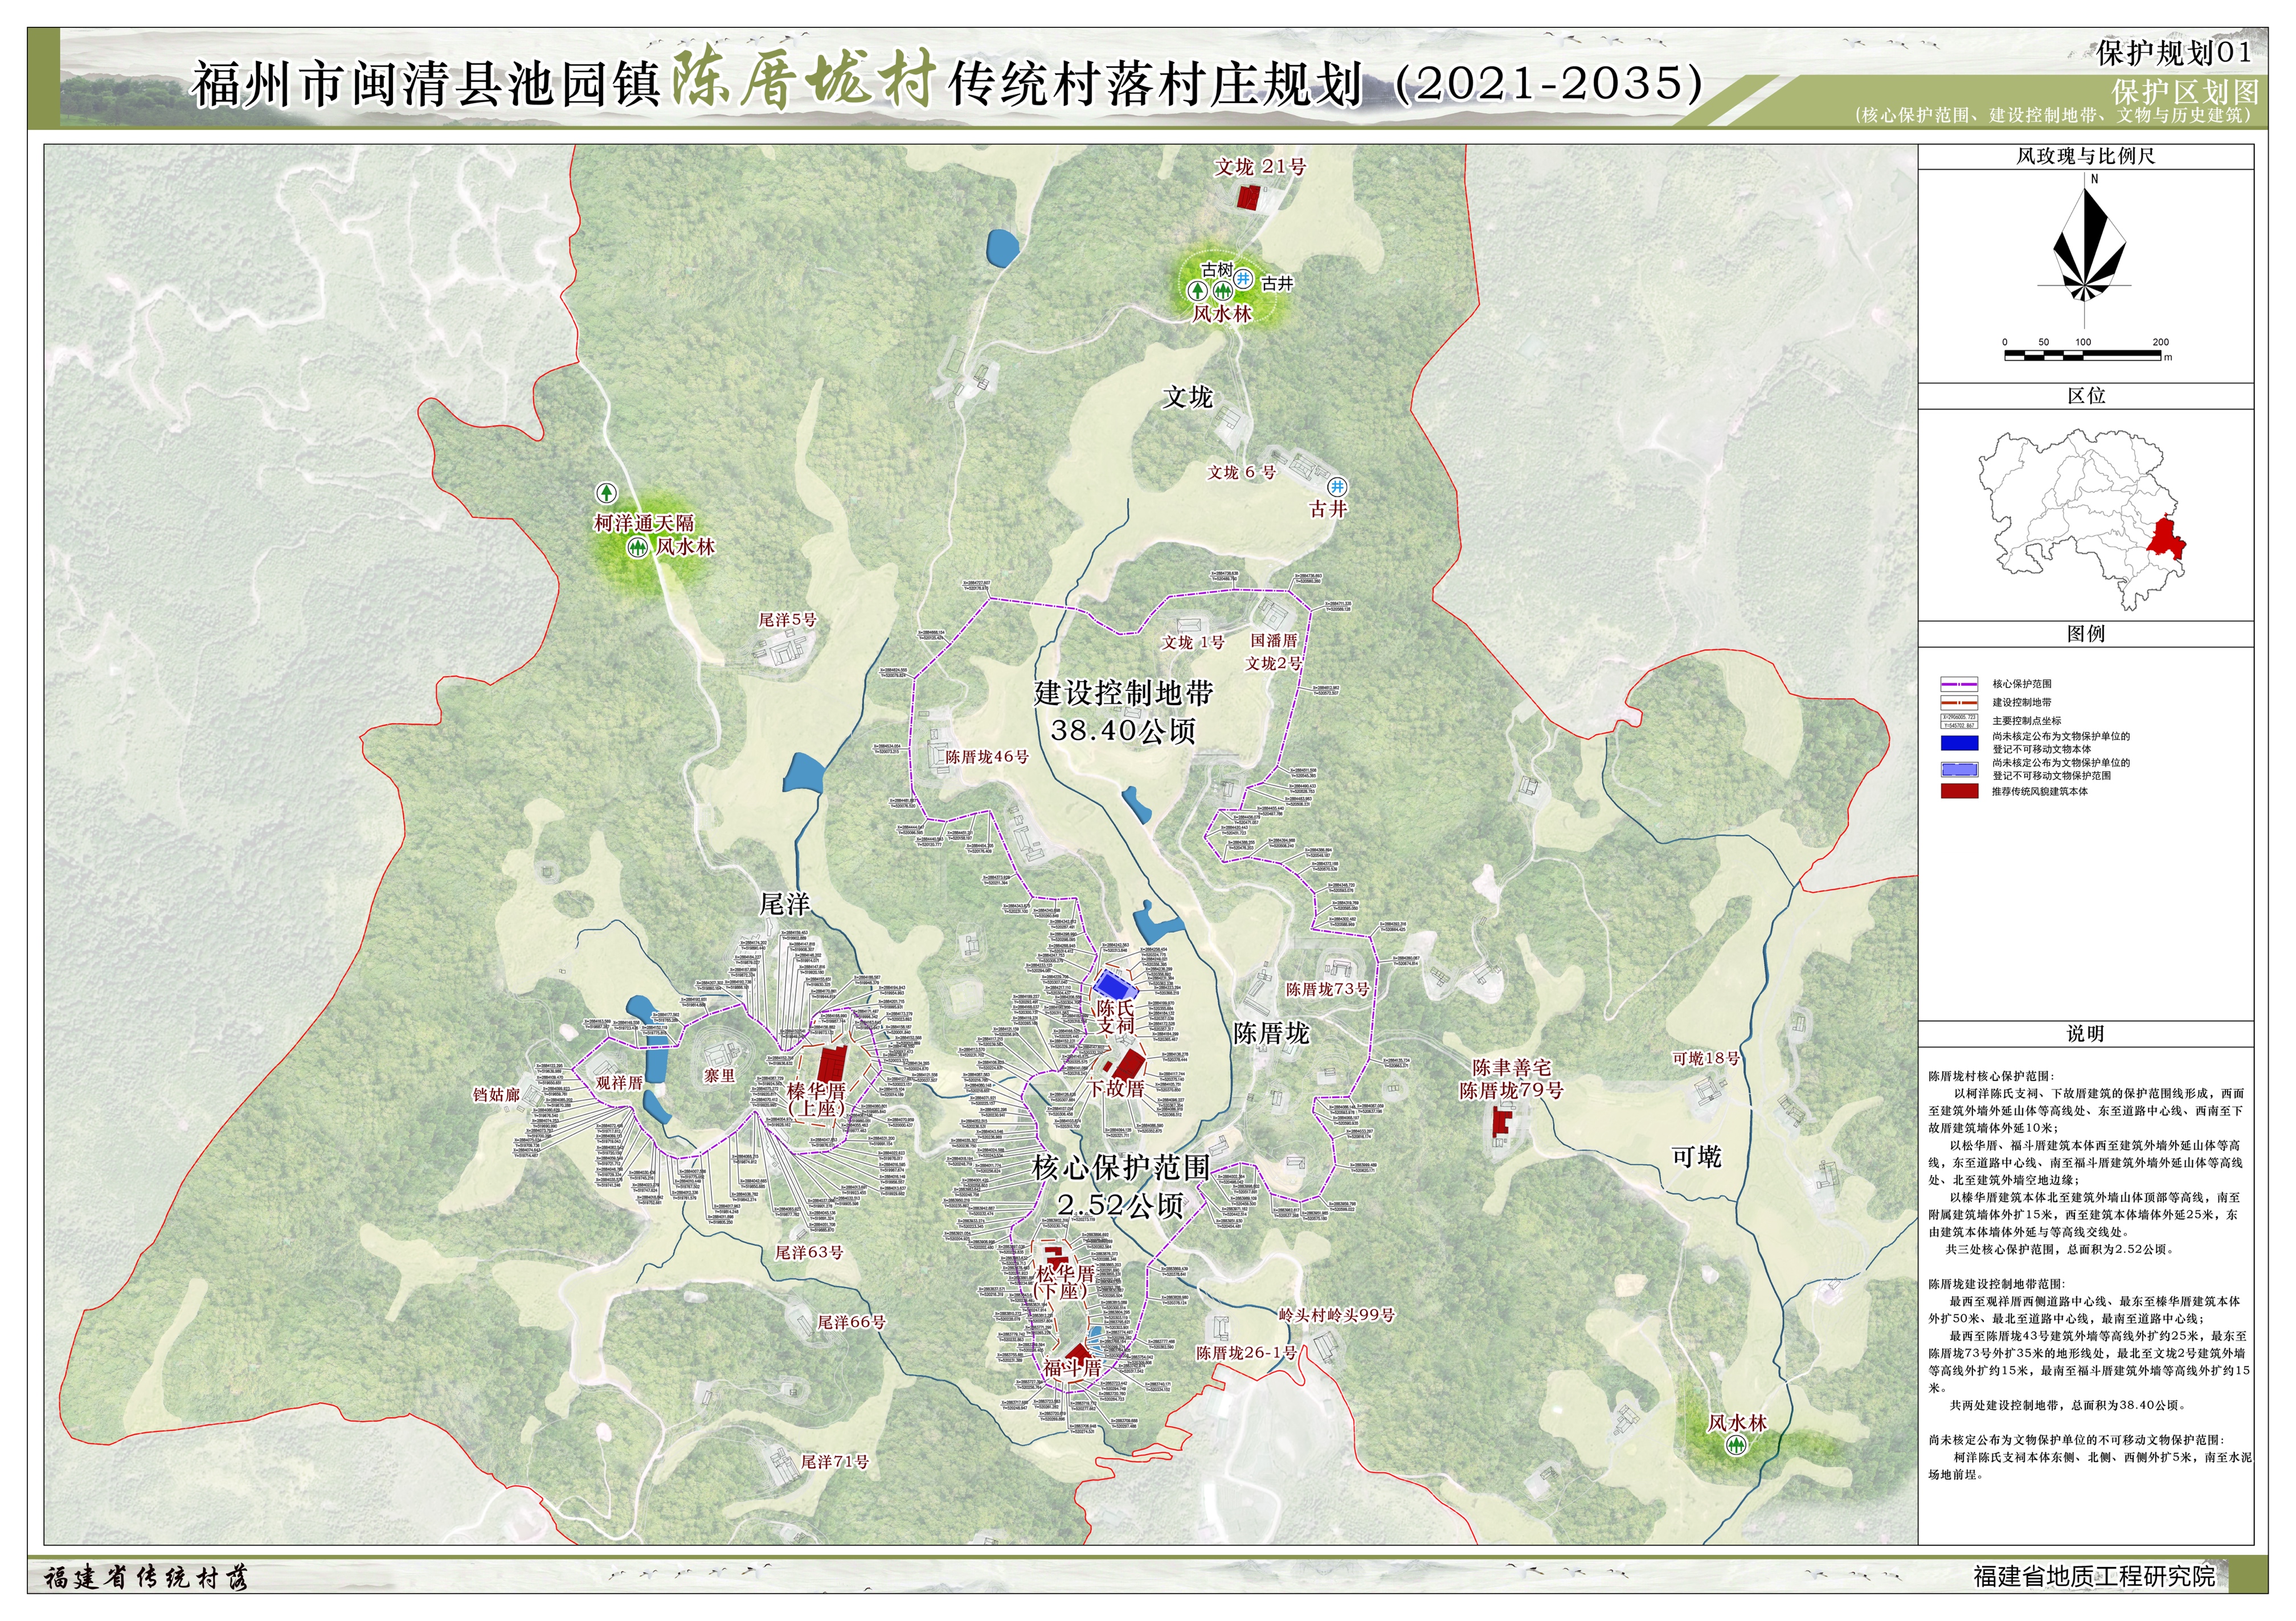Click the 国潘厝 label
Screen dimensions: 2296x1621
point(1274,640)
